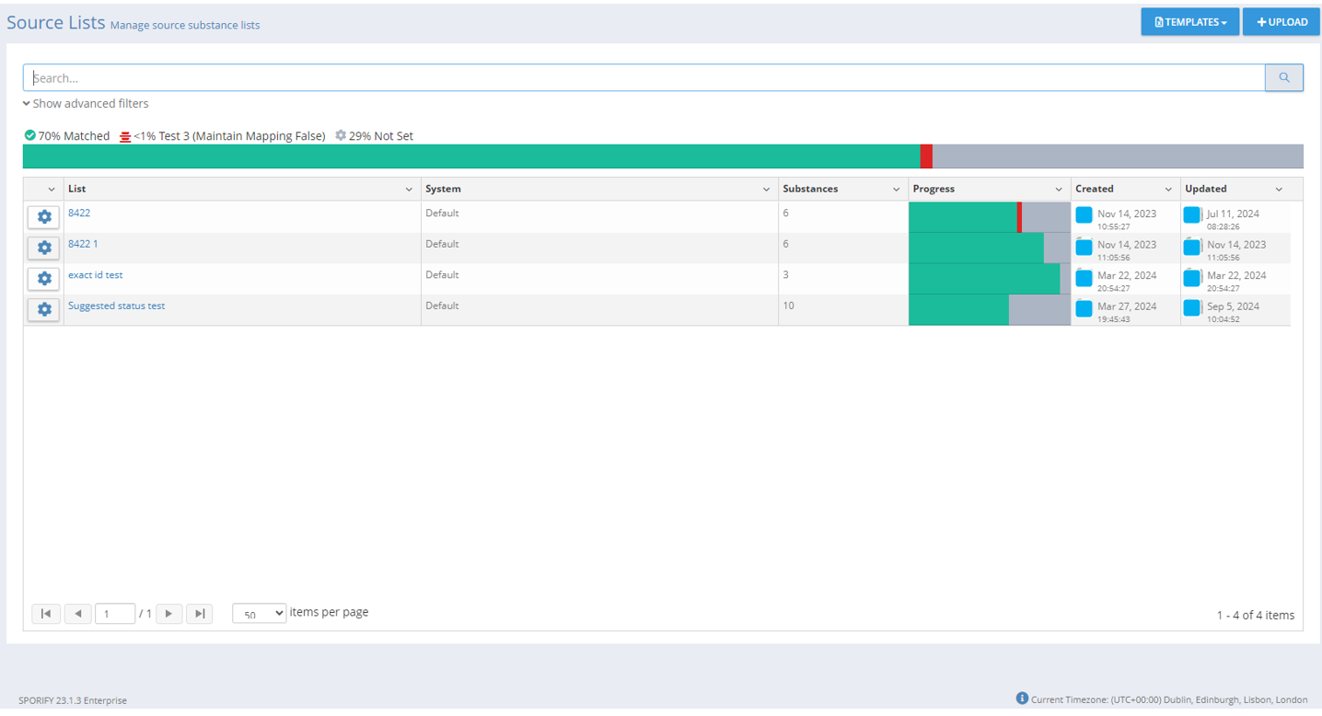Screen dimensions: 1322x716
Task: Open the Templates dropdown menu
Action: pos(1189,22)
